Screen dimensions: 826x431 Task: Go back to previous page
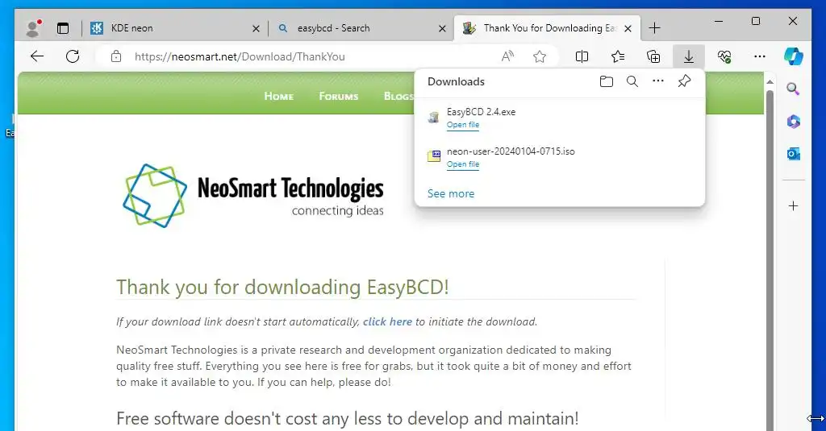(x=37, y=56)
